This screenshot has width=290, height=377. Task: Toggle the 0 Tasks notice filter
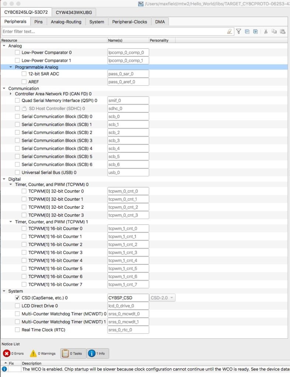coord(73,353)
